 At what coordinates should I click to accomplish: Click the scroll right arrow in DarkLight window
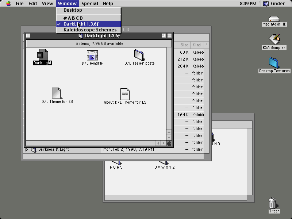tap(164, 143)
